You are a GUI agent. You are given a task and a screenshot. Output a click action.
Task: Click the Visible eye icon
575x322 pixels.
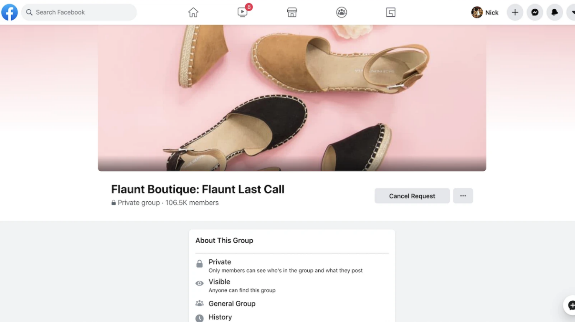(x=200, y=284)
